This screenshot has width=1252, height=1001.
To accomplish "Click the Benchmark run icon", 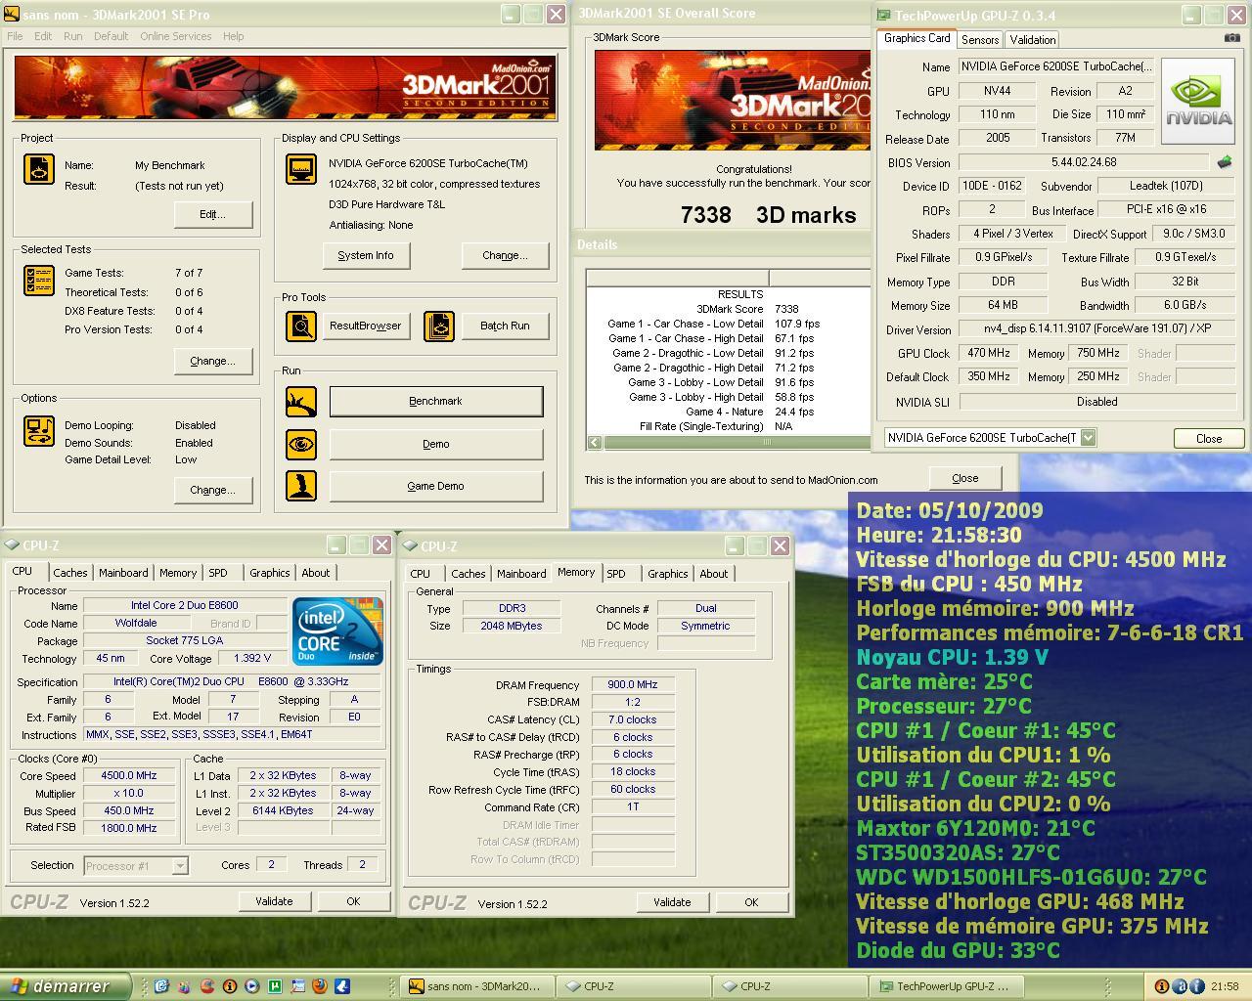I will point(301,402).
